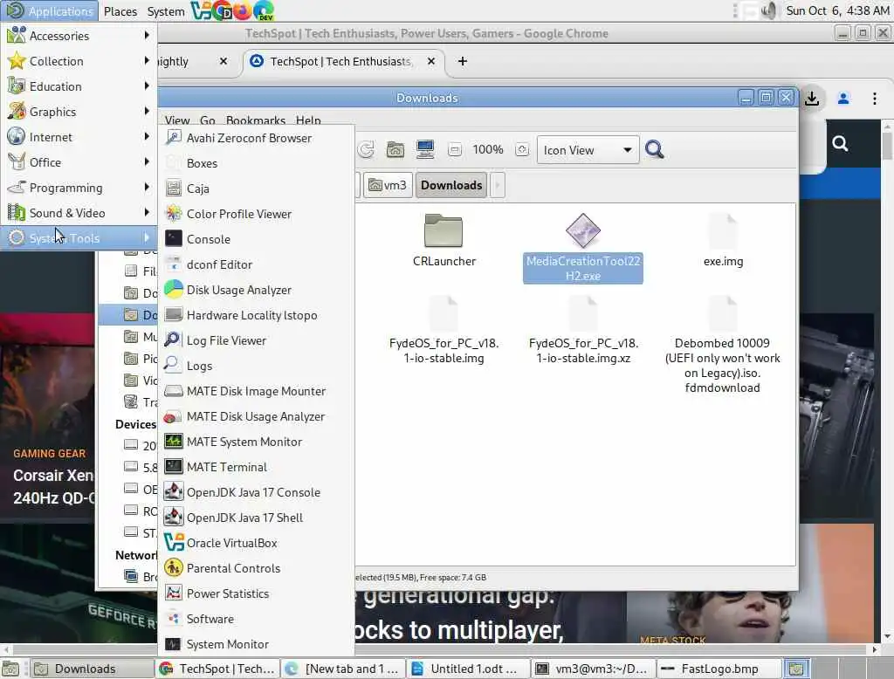This screenshot has width=894, height=679.
Task: Click the Log File Viewer magnifier icon
Action: point(174,340)
